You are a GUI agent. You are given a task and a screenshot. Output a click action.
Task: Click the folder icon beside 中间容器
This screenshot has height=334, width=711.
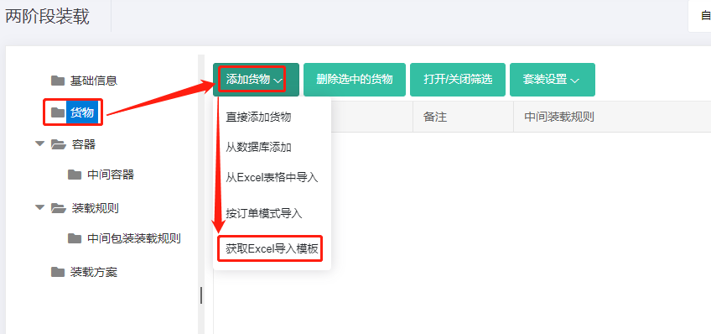click(x=75, y=175)
